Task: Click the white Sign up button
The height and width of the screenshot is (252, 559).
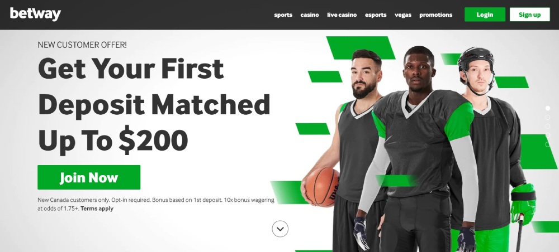Action: click(x=529, y=14)
